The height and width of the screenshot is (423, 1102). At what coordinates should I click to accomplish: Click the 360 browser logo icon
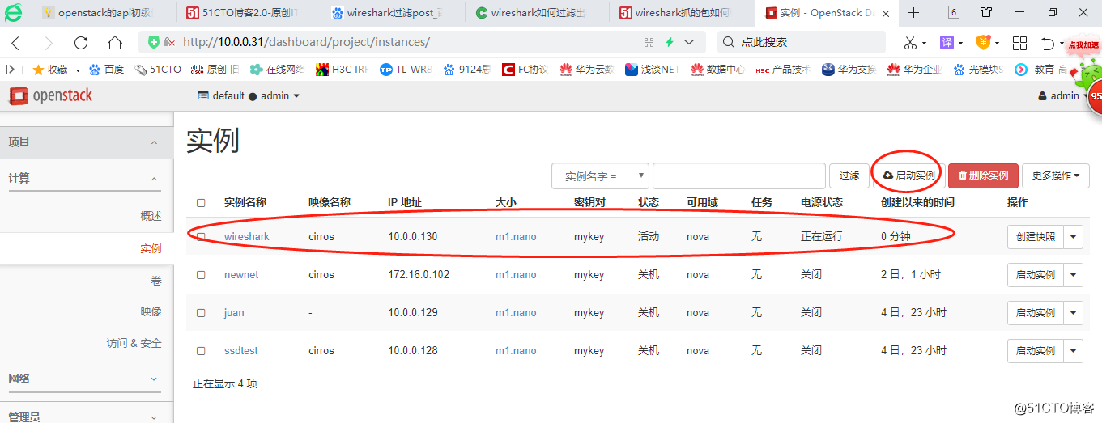pos(14,12)
